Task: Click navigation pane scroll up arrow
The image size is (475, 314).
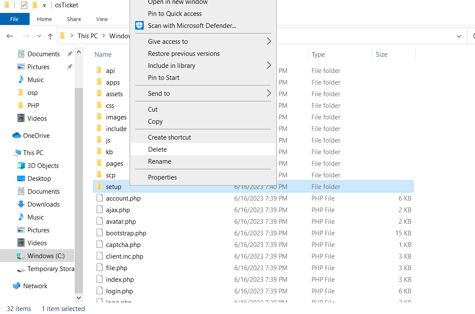Action: click(x=79, y=52)
